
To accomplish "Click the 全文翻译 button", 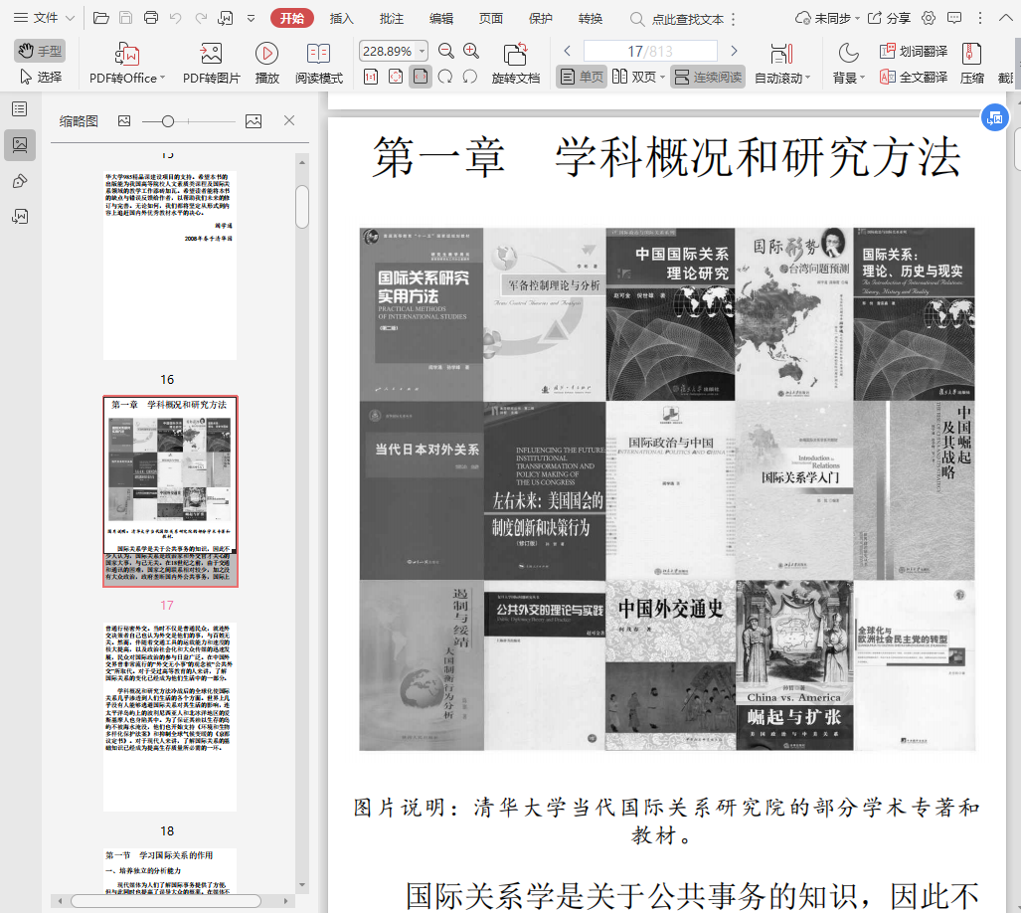I will [x=914, y=78].
